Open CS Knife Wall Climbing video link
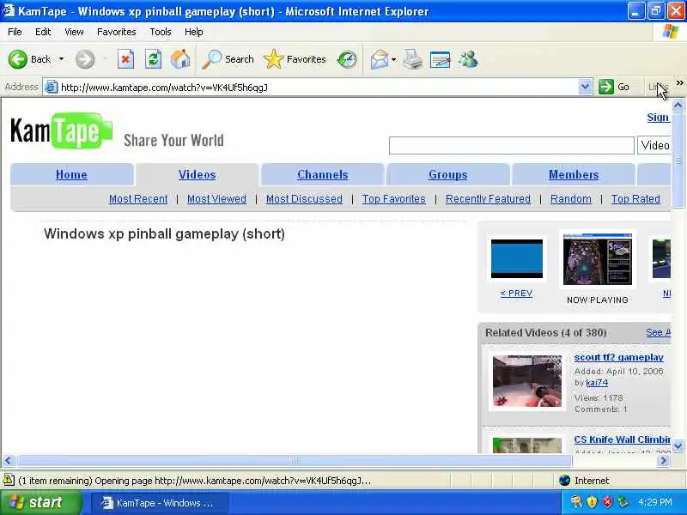 [x=622, y=439]
